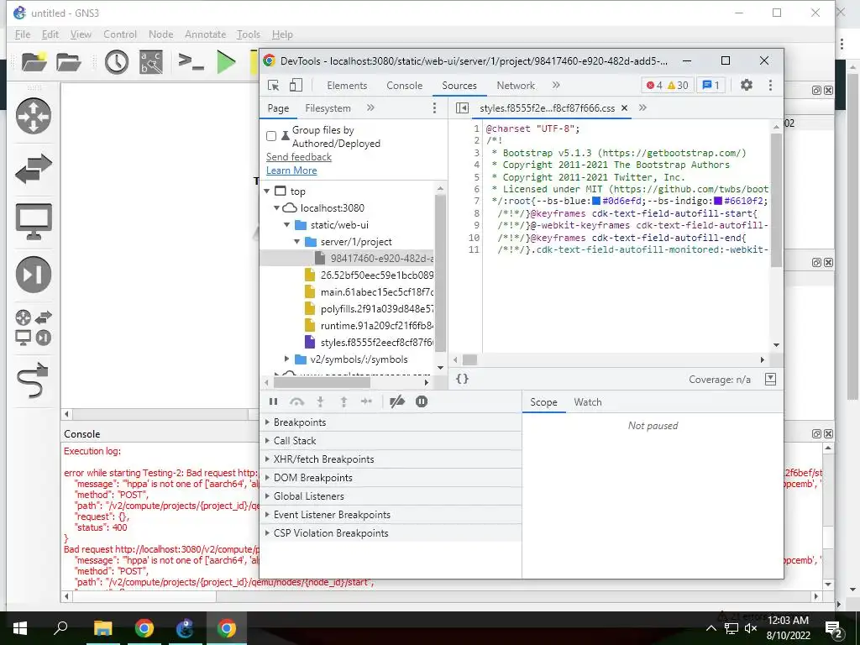
Task: Open navigator pane three-dot menu
Action: (x=434, y=108)
